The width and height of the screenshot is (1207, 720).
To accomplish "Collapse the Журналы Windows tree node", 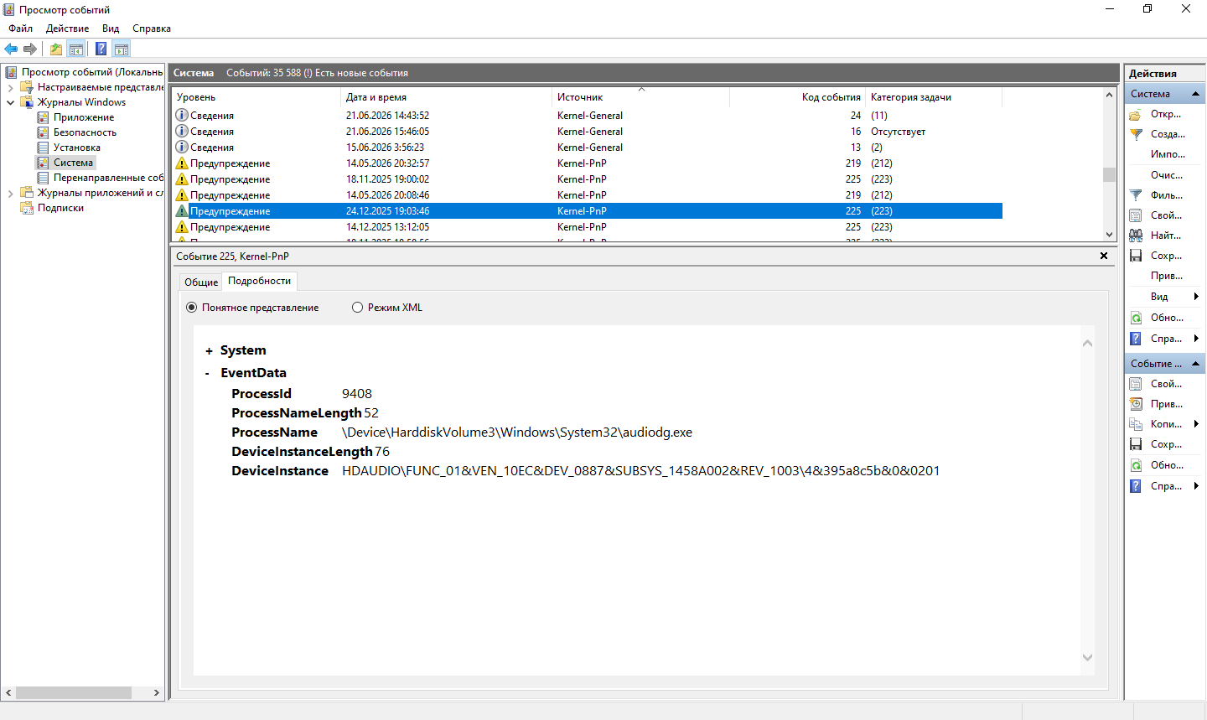I will pyautogui.click(x=10, y=102).
